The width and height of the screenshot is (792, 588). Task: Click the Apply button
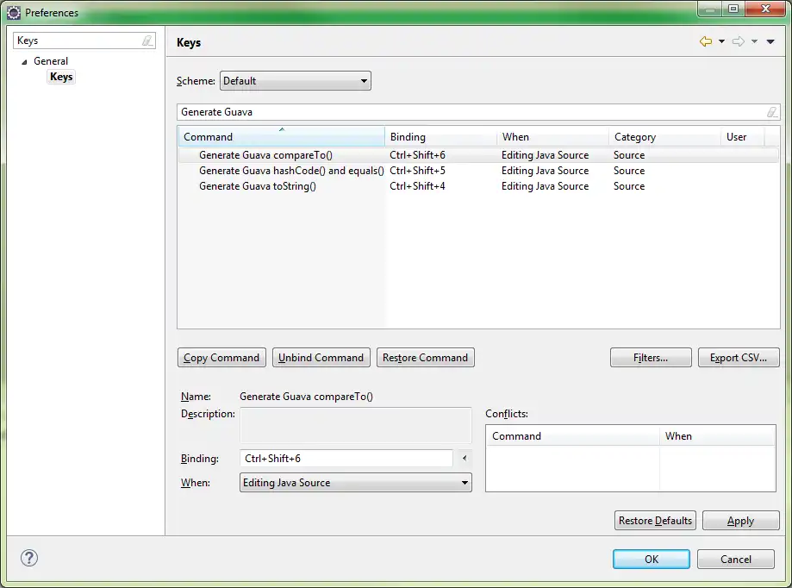740,520
